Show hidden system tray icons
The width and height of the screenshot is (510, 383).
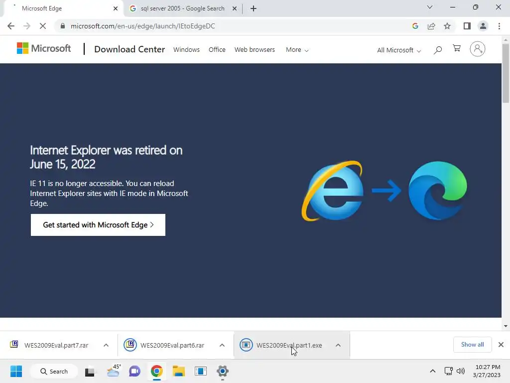click(433, 371)
